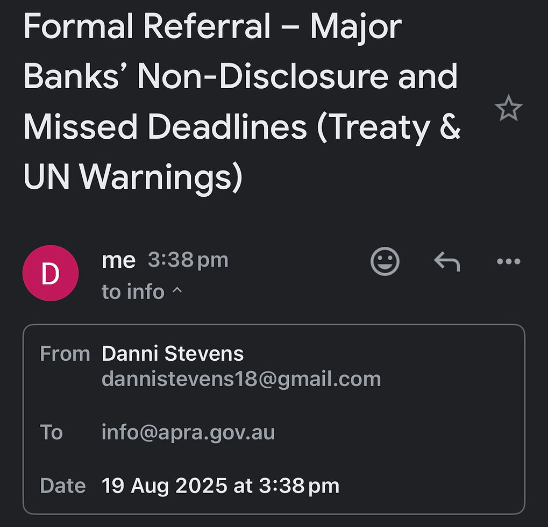Open the three-dot more options menu

pos(508,261)
